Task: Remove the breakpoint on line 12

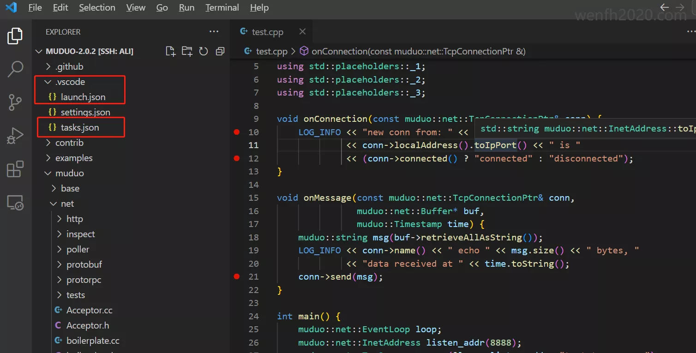Action: 237,158
